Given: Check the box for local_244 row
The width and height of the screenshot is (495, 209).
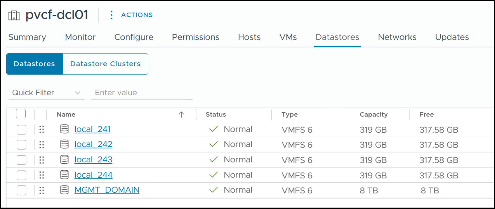Looking at the screenshot, I should click(21, 175).
